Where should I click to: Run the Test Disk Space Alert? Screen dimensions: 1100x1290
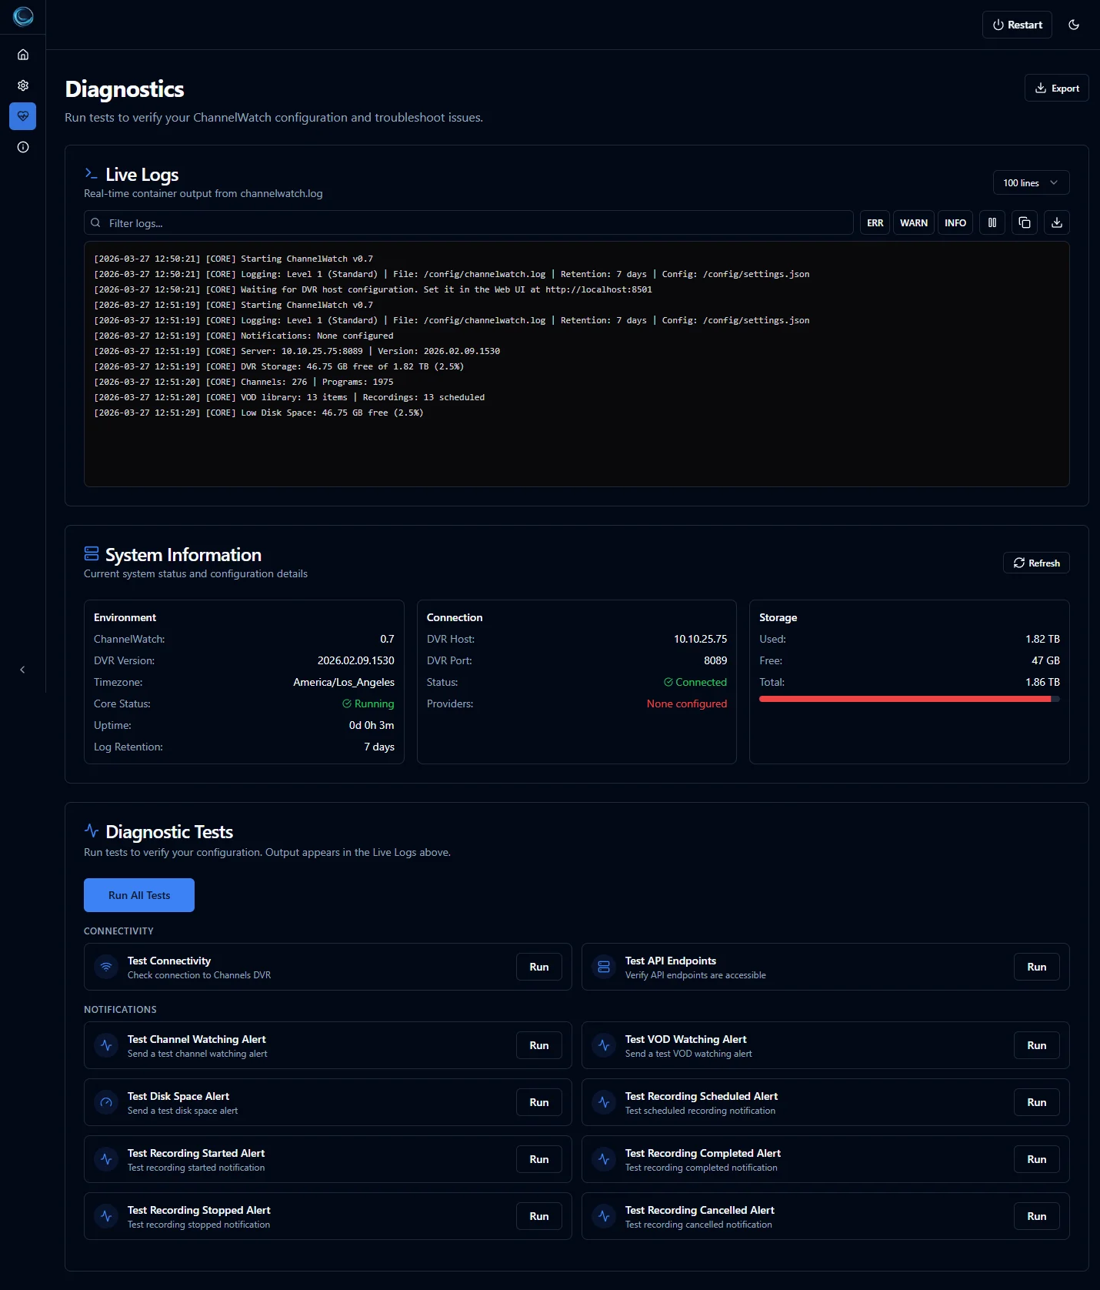[x=539, y=1102]
